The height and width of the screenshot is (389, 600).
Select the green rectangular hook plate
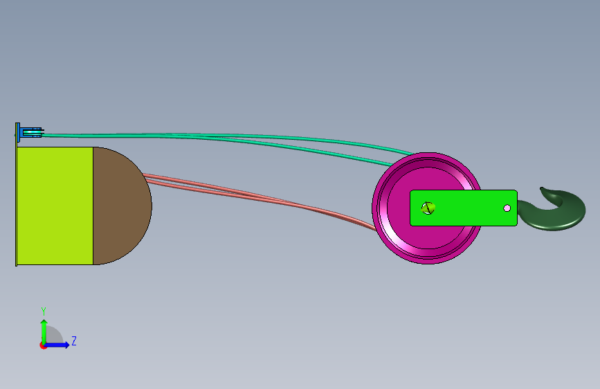(464, 208)
